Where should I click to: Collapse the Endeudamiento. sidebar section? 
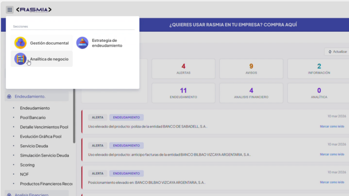[x=37, y=97]
